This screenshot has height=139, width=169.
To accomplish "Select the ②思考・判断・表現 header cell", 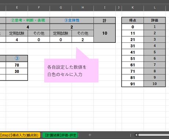I will 28,20.
